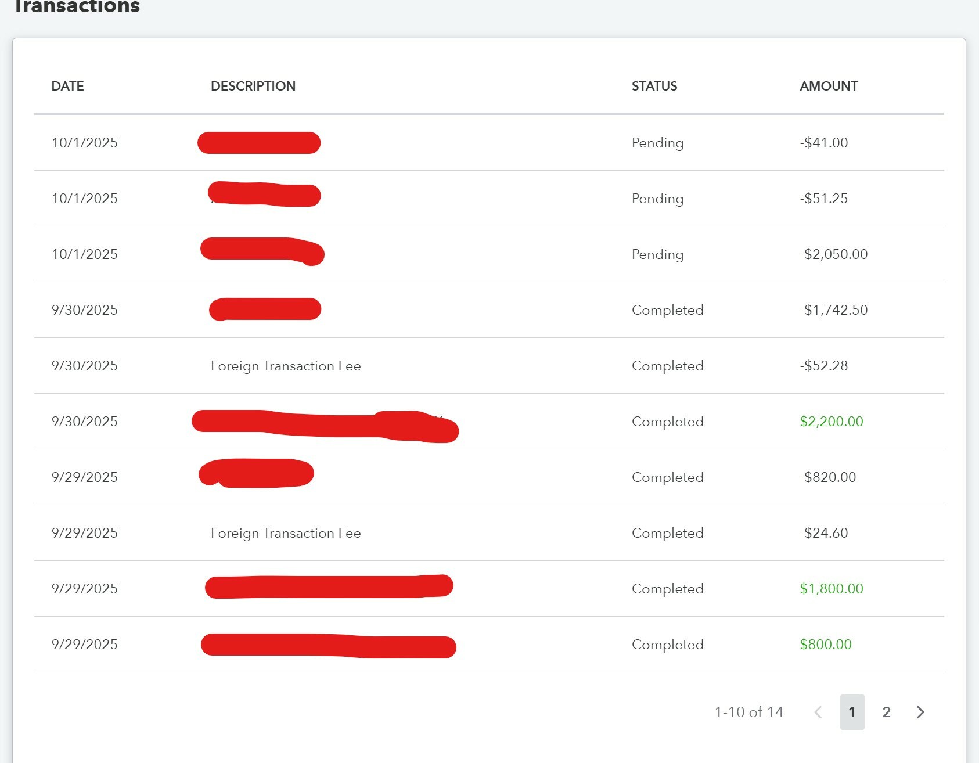The image size is (979, 763).
Task: Open the $800.00 deposit transaction
Action: click(x=489, y=645)
